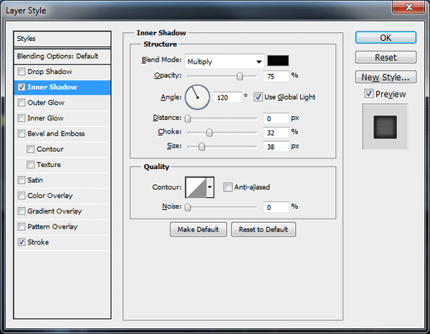Open the black shadow color swatch
430x334 pixels.
[278, 61]
